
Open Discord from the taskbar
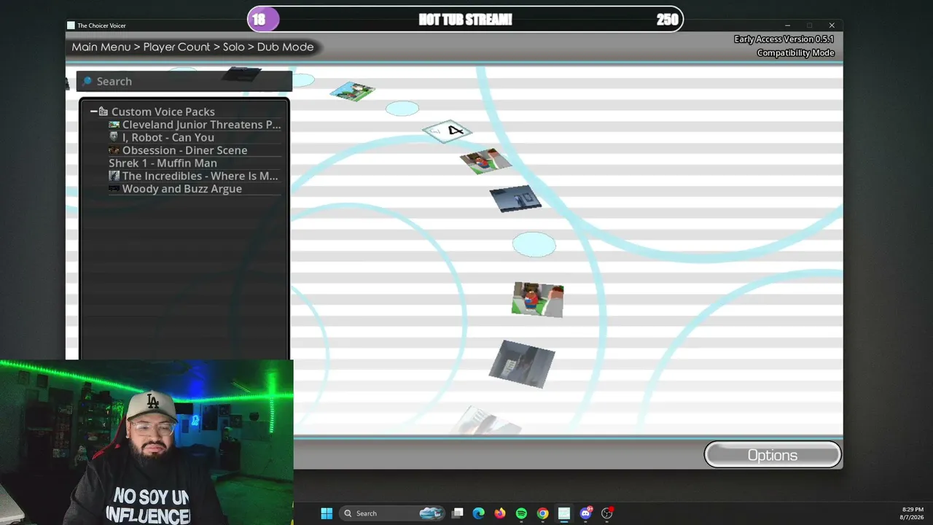(x=585, y=513)
